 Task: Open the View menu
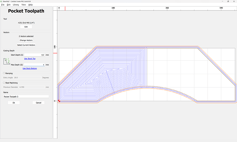pos(23,5)
